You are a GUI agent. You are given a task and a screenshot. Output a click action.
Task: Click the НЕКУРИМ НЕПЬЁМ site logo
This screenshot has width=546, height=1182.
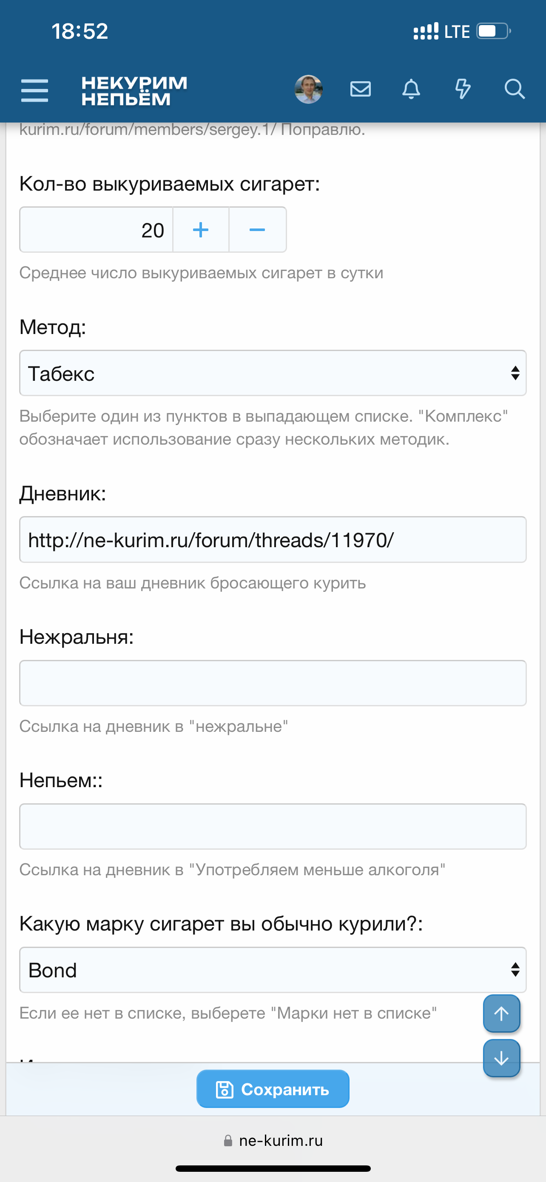(134, 90)
